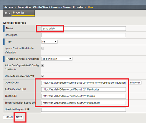The image size is (146, 124).
Task: Click the Trusted Certificate Authorities label
Action: point(23,59)
